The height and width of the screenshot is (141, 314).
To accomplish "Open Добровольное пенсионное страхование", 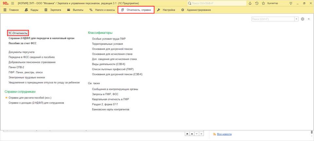I will tap(32, 62).
